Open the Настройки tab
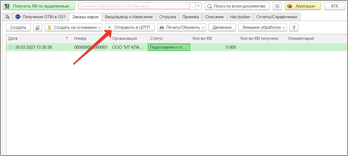Image resolution: width=348 pixels, height=156 pixels. [x=240, y=17]
